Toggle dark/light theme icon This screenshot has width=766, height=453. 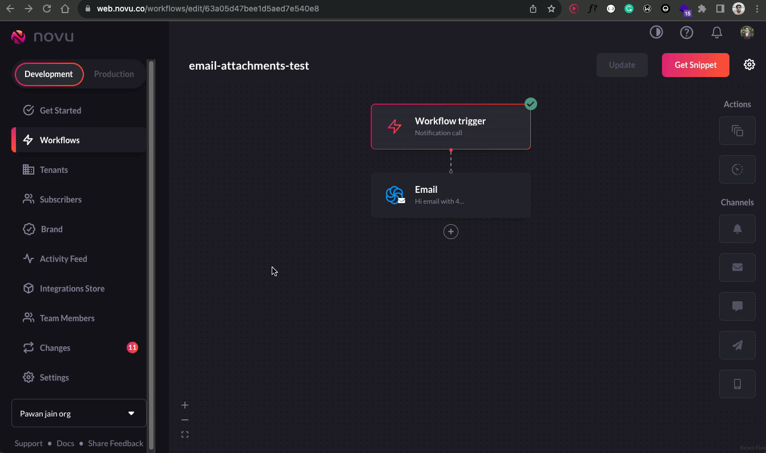(x=656, y=33)
